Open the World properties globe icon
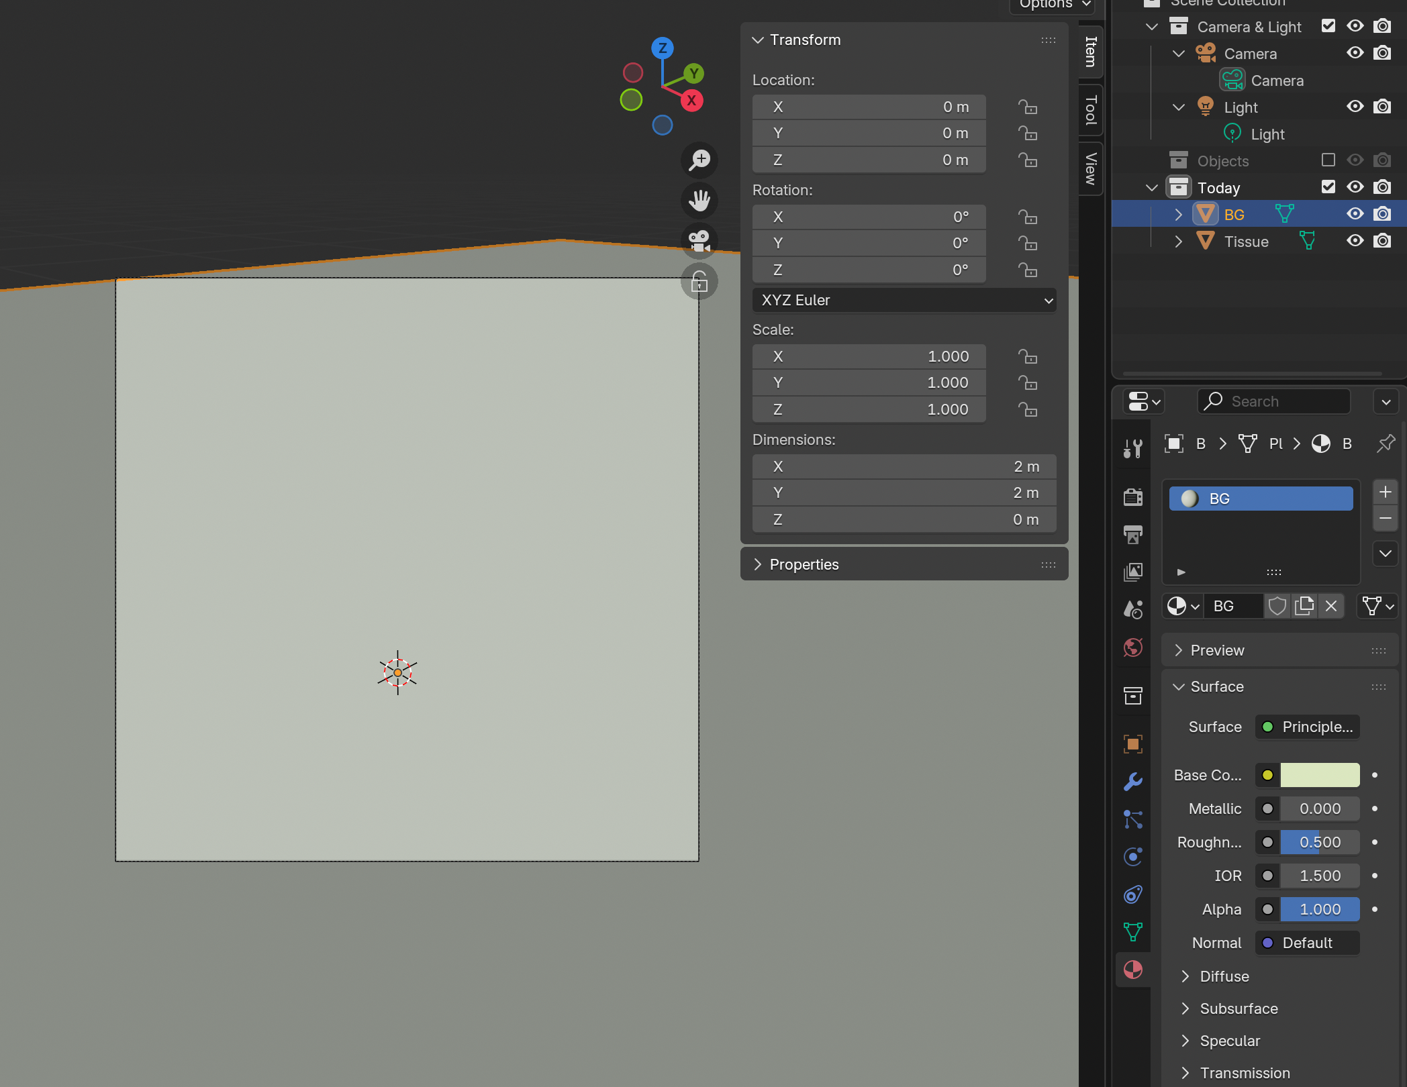Screen dimensions: 1407x1087 click(1133, 648)
